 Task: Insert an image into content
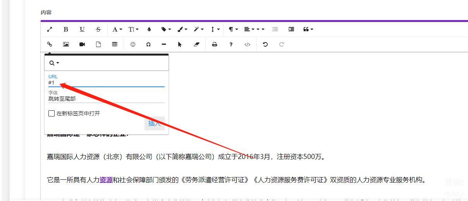[66, 44]
